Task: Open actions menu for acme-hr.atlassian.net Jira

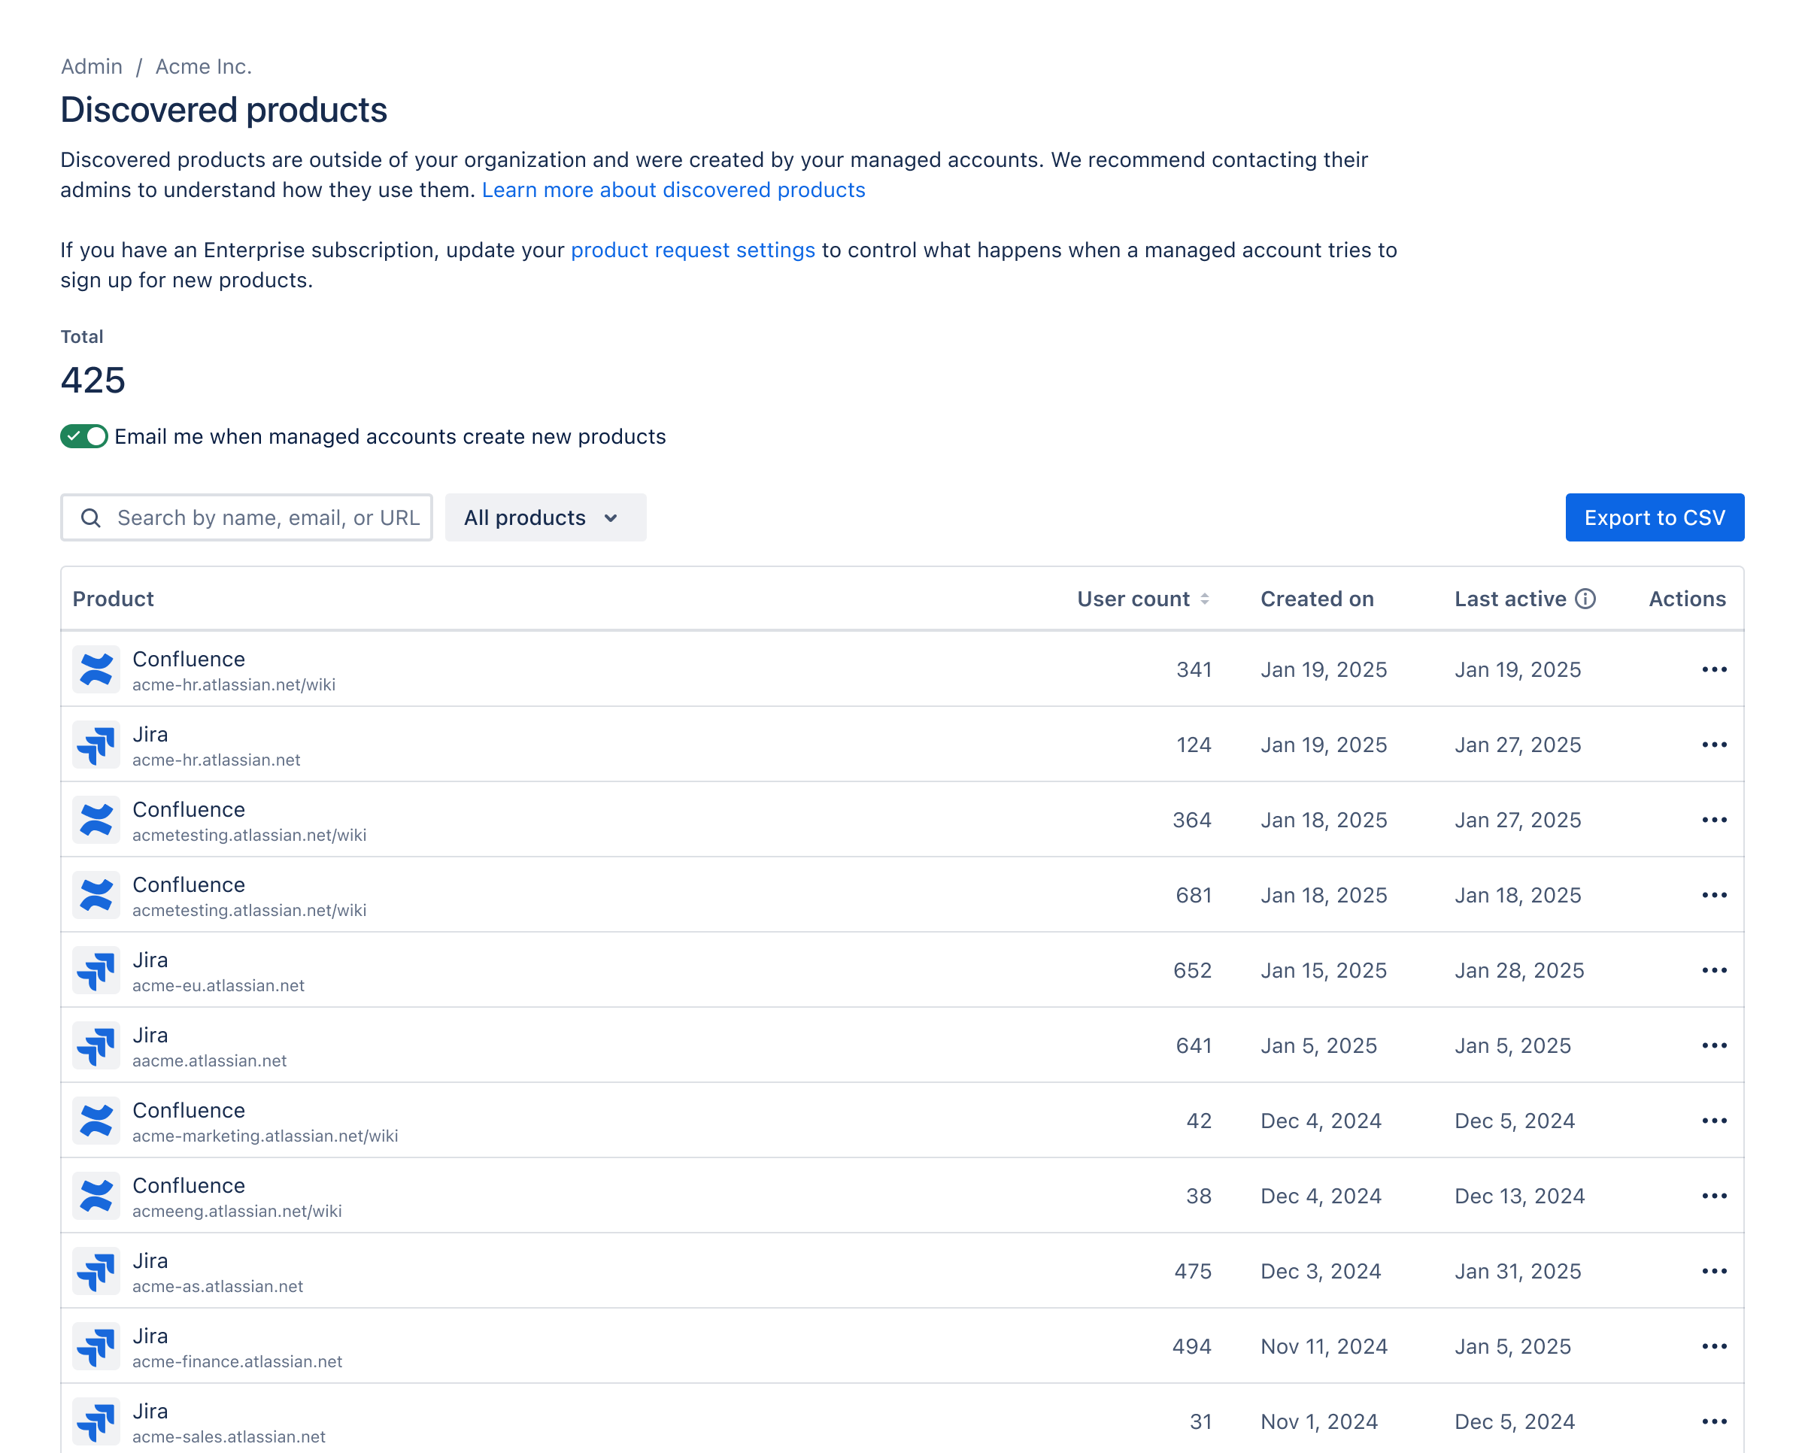Action: (x=1714, y=745)
